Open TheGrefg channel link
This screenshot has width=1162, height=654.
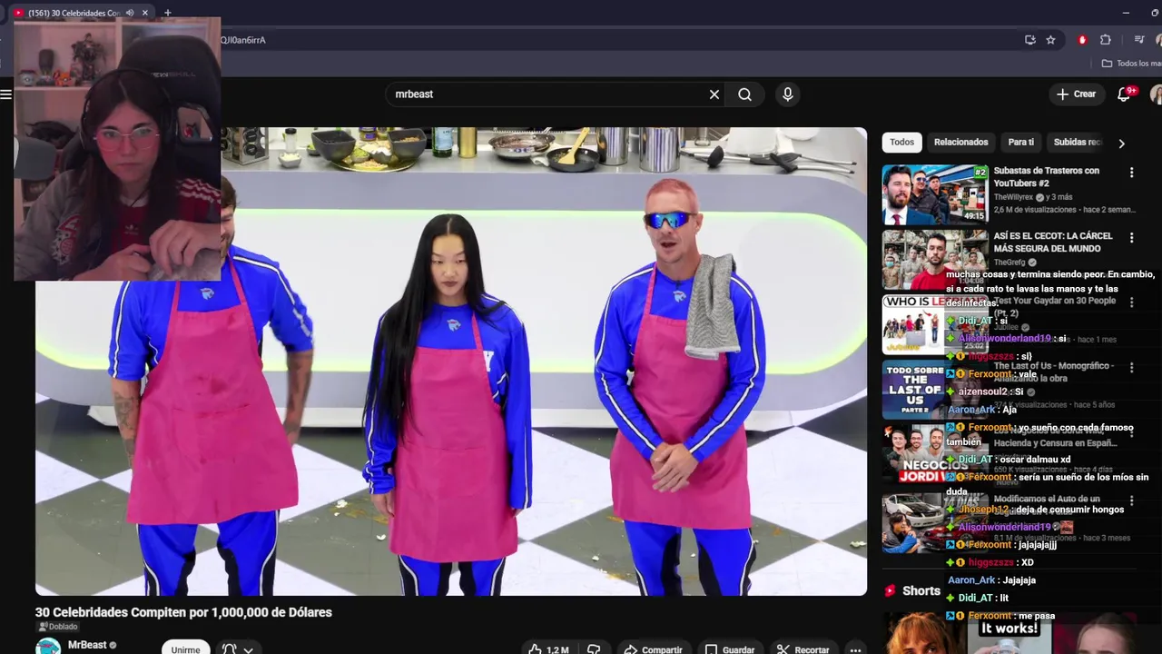tap(1009, 263)
